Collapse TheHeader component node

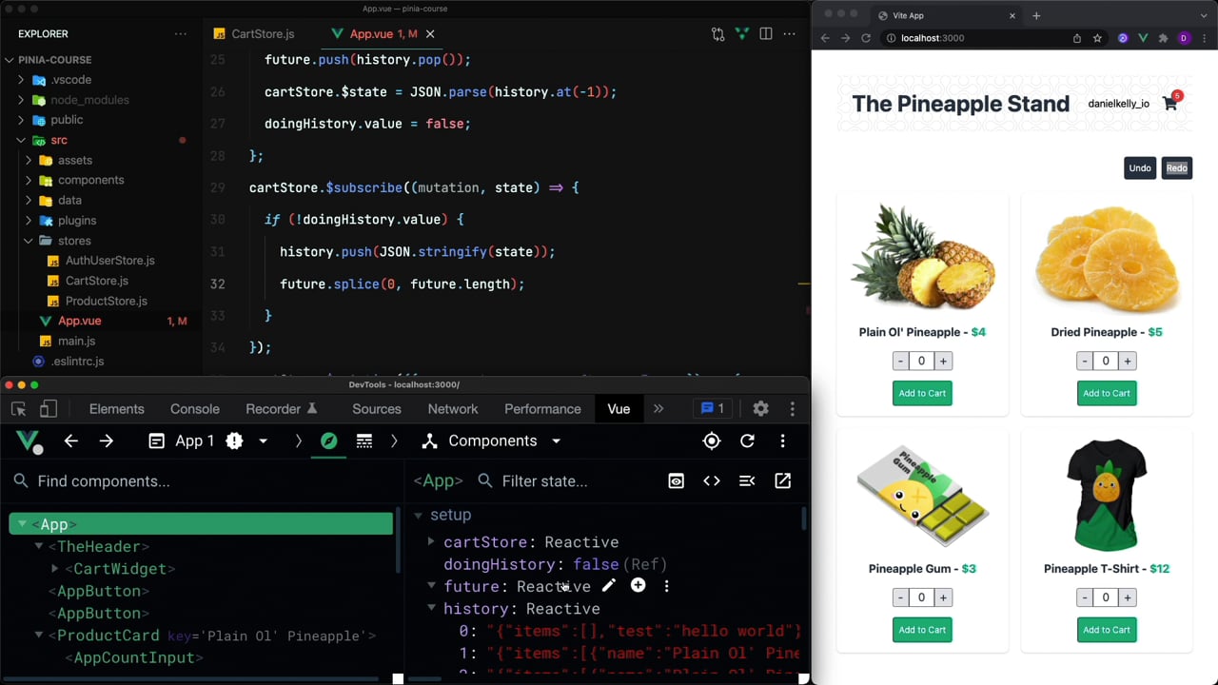[x=39, y=546]
